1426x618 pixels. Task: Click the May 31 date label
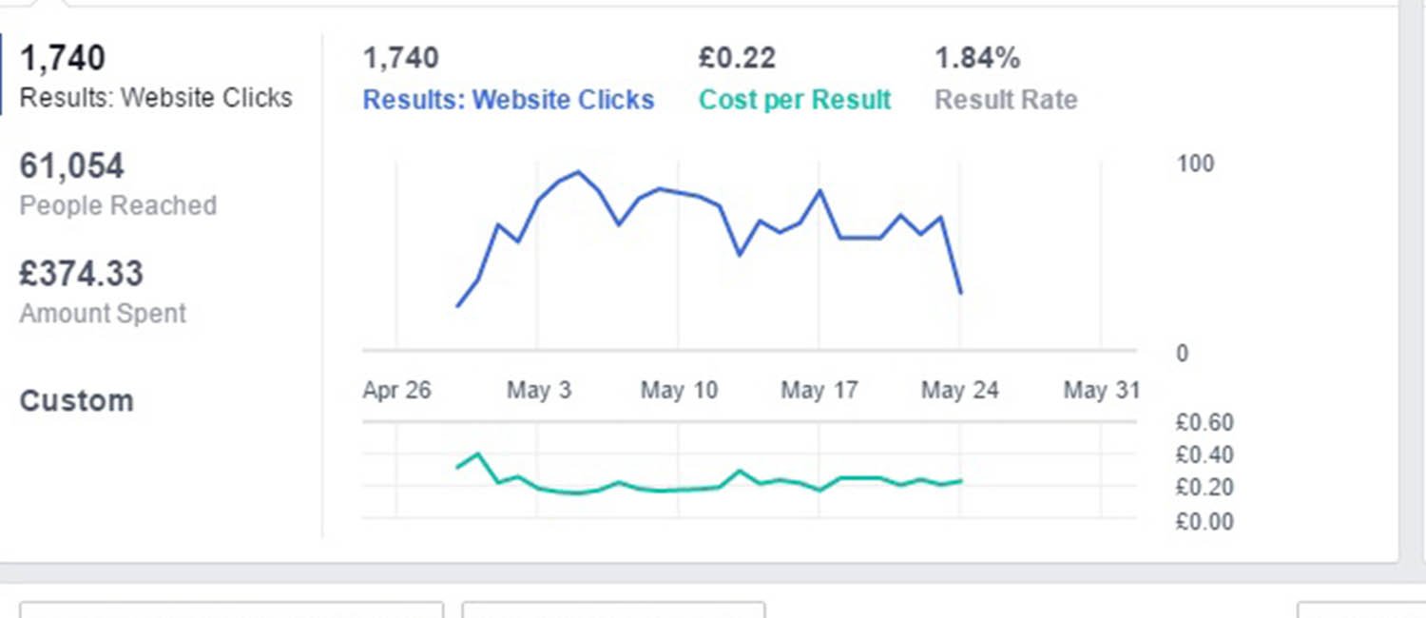click(x=1101, y=390)
